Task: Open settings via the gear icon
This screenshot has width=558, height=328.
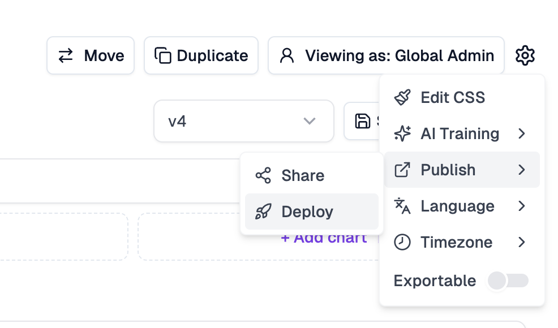Action: pos(525,55)
